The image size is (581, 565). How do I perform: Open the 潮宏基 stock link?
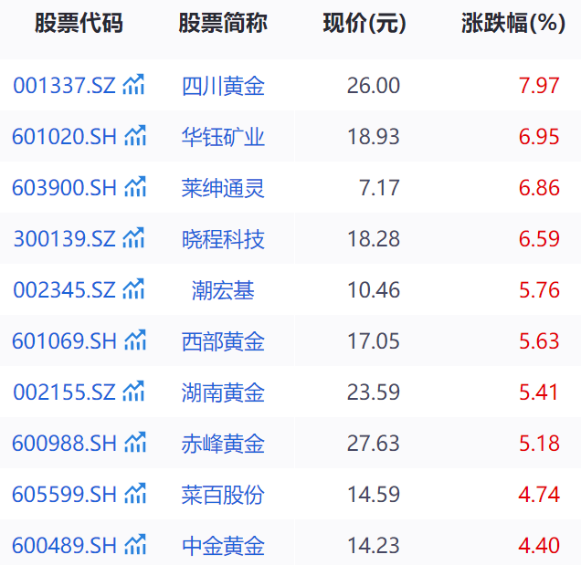point(223,290)
